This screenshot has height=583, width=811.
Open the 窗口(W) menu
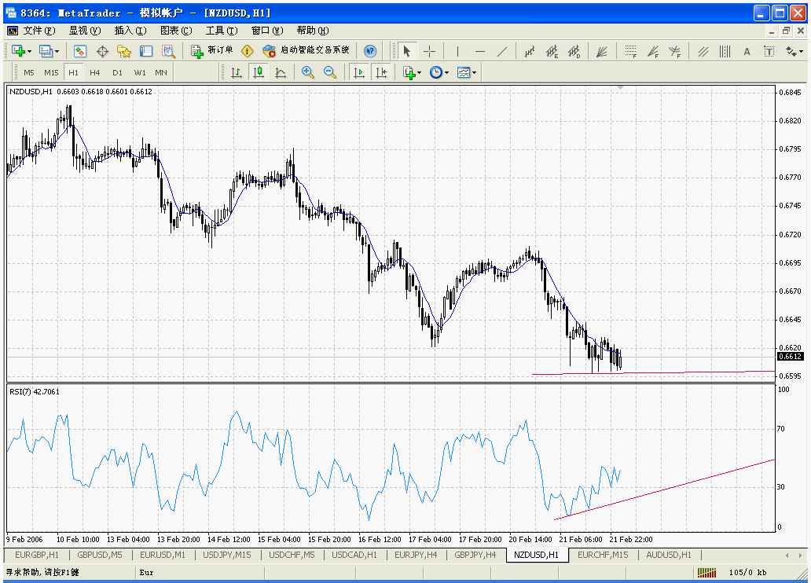pos(267,31)
